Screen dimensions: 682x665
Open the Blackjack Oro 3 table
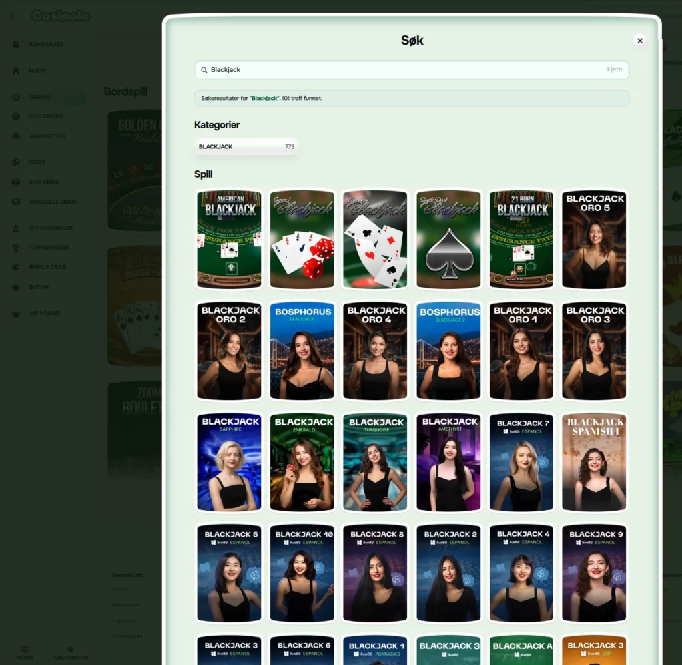tap(594, 351)
